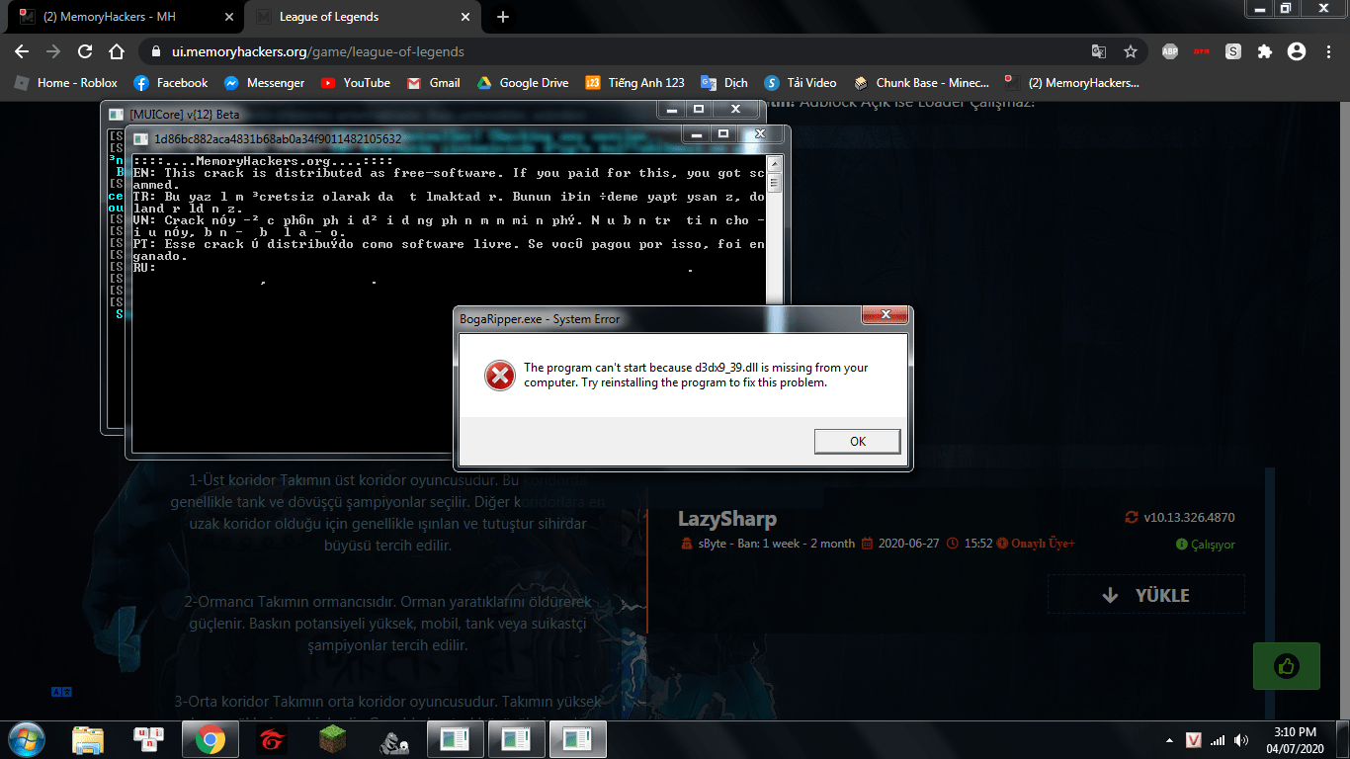
Task: Open the volume speaker tray icon
Action: (x=1240, y=740)
